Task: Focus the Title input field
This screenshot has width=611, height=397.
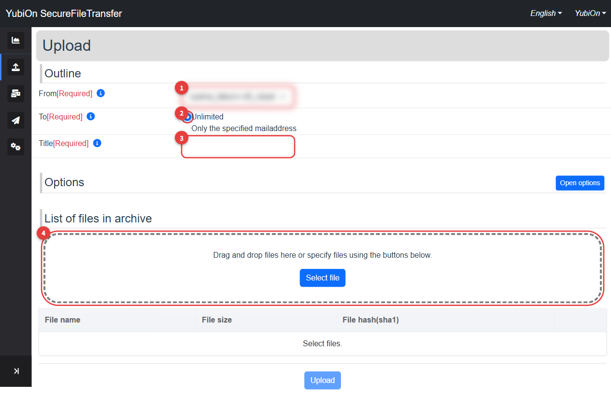Action: click(238, 147)
